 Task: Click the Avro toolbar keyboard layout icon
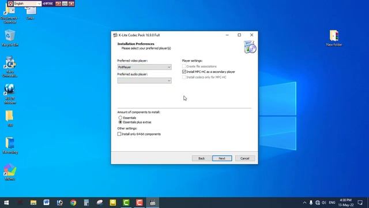pyautogui.click(x=65, y=3)
